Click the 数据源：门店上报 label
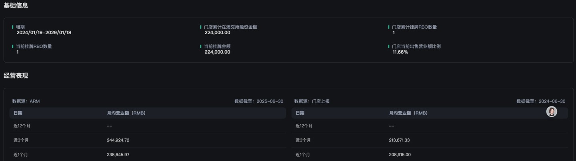Image resolution: width=576 pixels, height=161 pixels. (x=312, y=101)
